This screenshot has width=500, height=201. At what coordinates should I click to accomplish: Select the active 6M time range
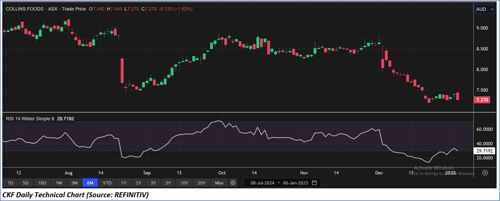pos(90,183)
